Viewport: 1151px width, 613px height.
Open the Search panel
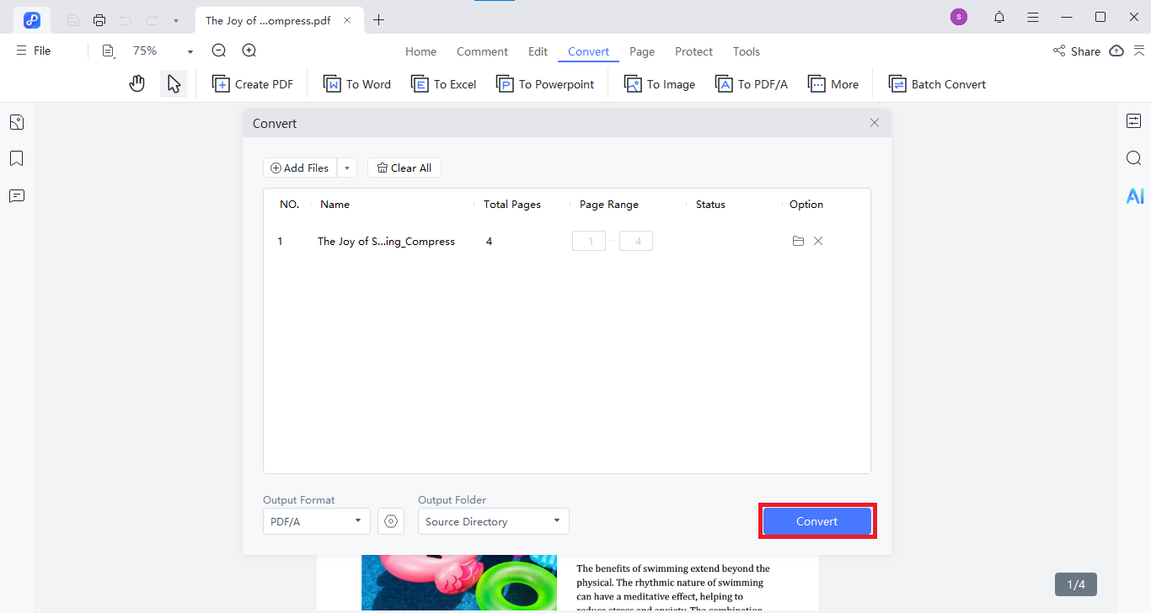click(x=1133, y=157)
